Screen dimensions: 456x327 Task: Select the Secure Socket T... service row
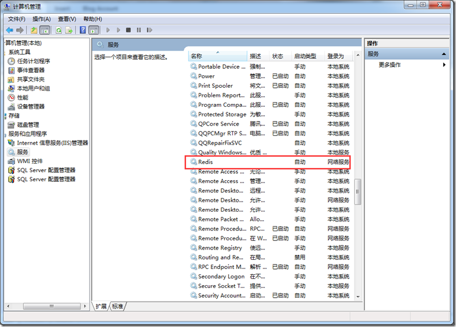pos(271,286)
